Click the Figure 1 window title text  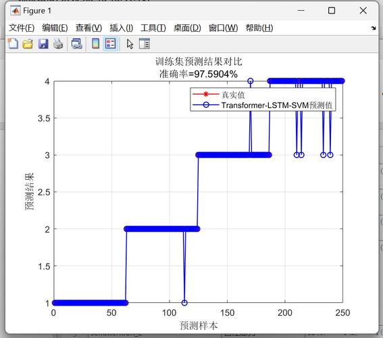click(x=37, y=11)
